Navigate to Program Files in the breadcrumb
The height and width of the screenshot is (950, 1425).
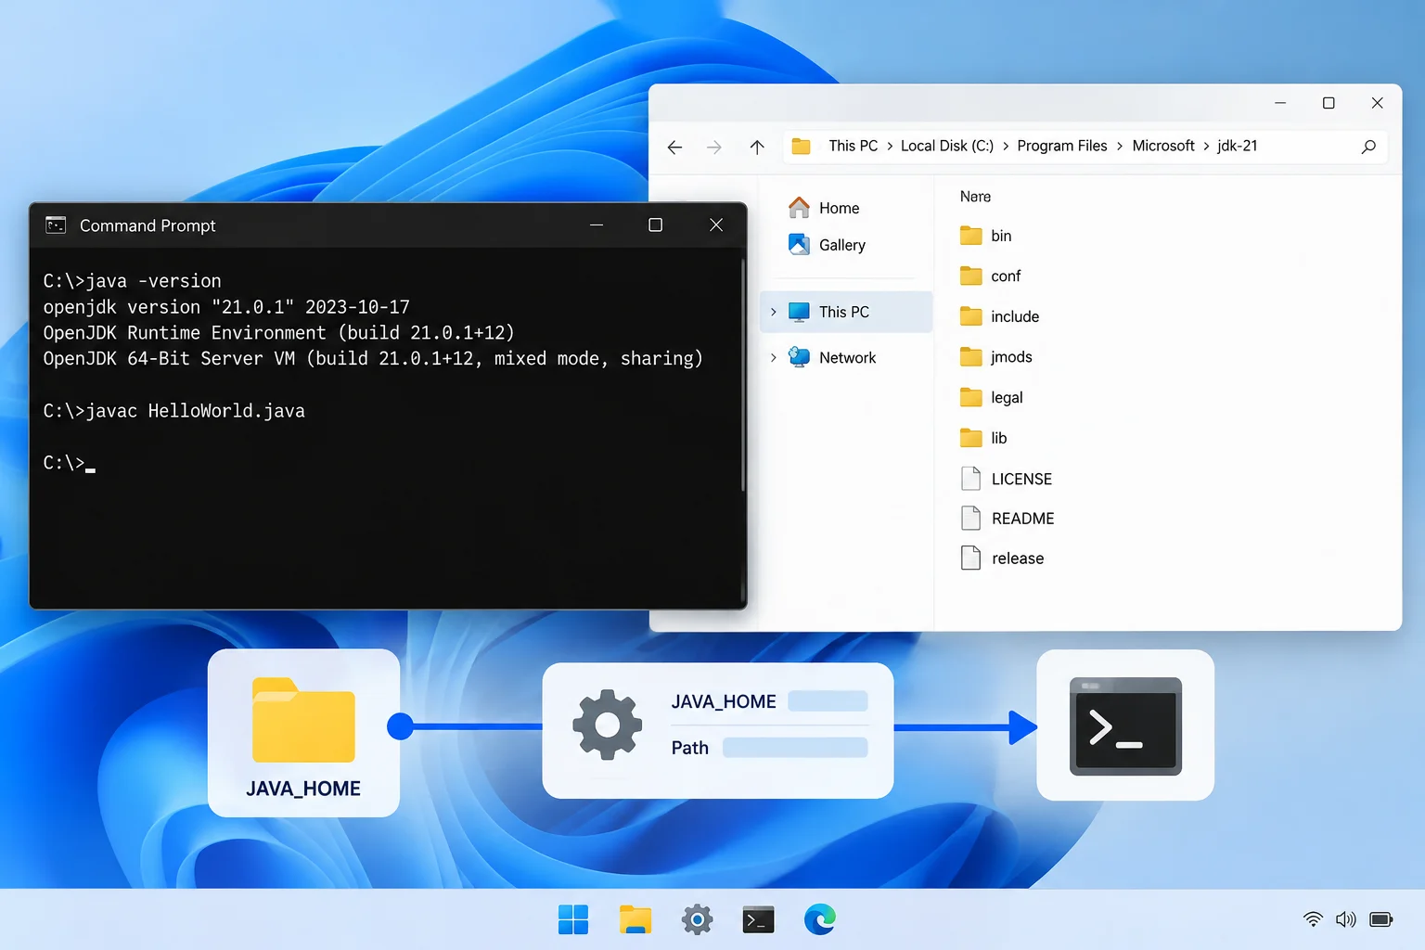tap(1062, 146)
